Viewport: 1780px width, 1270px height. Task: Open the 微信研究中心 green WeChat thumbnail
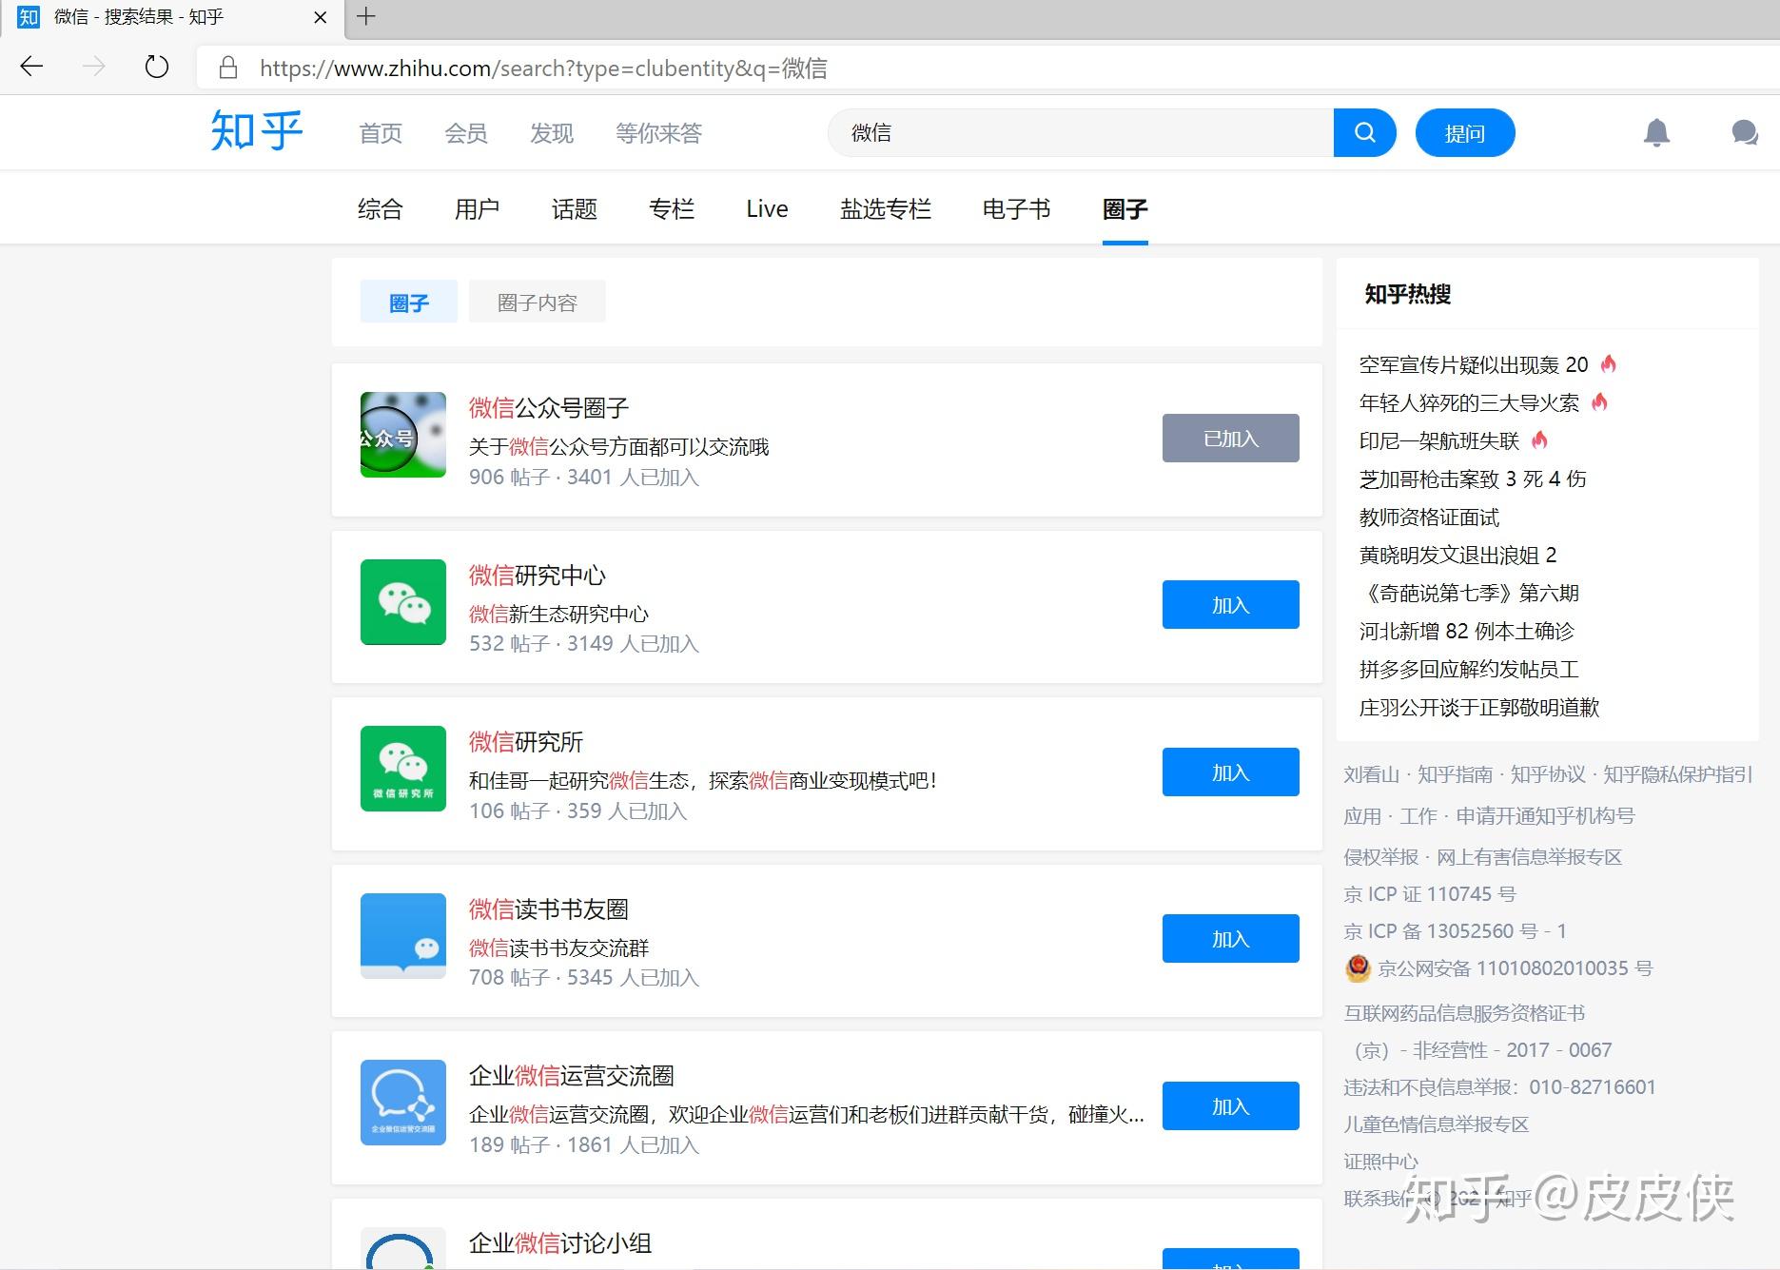pos(403,602)
